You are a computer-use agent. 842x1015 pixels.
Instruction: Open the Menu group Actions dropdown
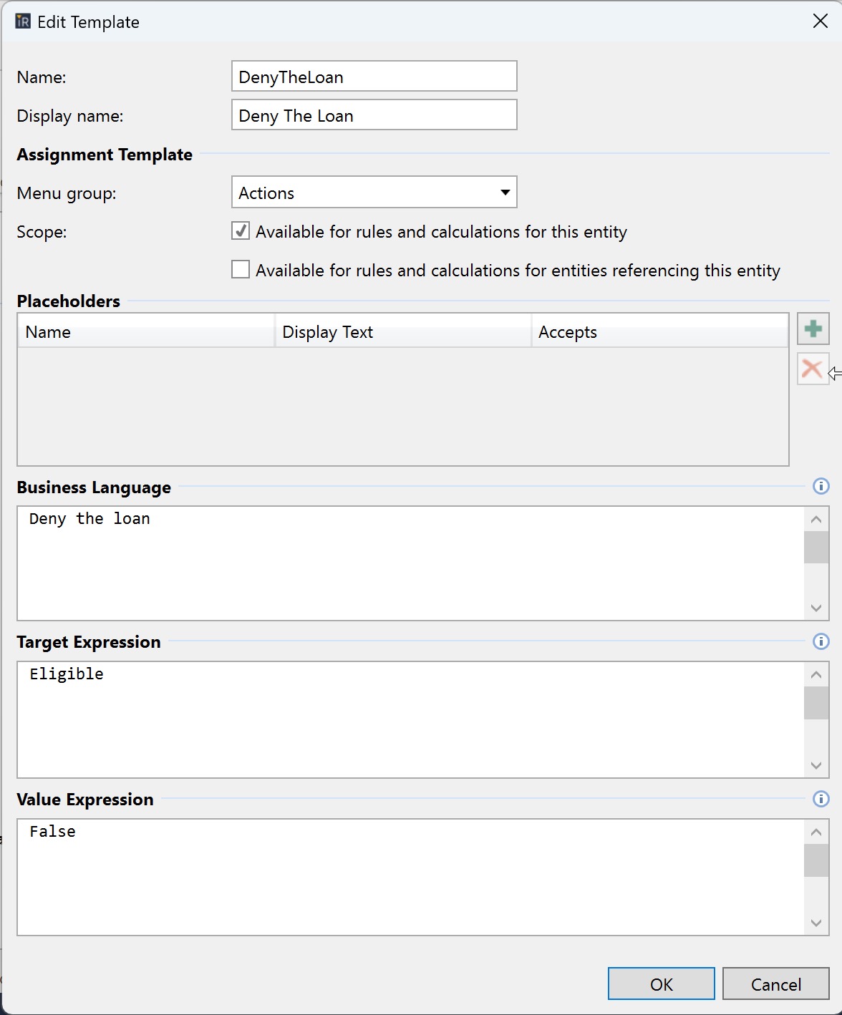click(374, 193)
